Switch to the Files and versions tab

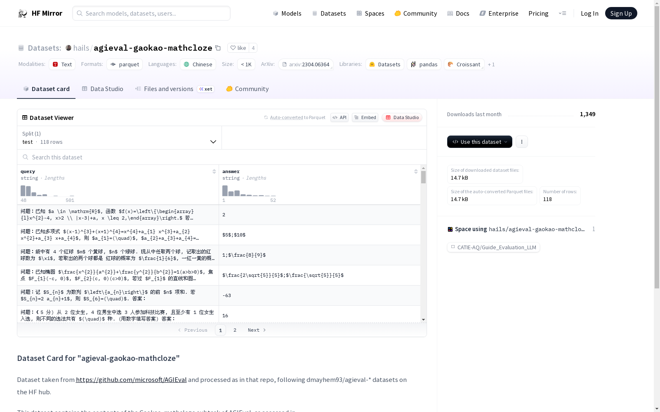tap(174, 89)
